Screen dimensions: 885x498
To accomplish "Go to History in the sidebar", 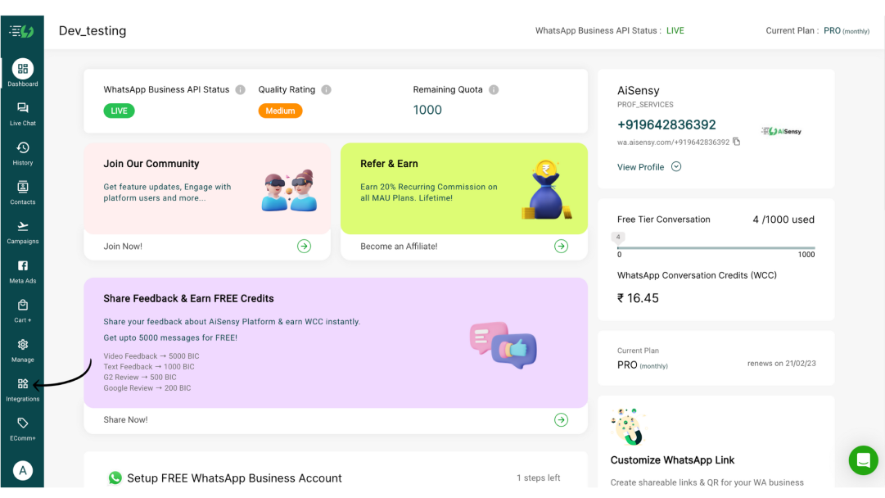I will point(22,148).
